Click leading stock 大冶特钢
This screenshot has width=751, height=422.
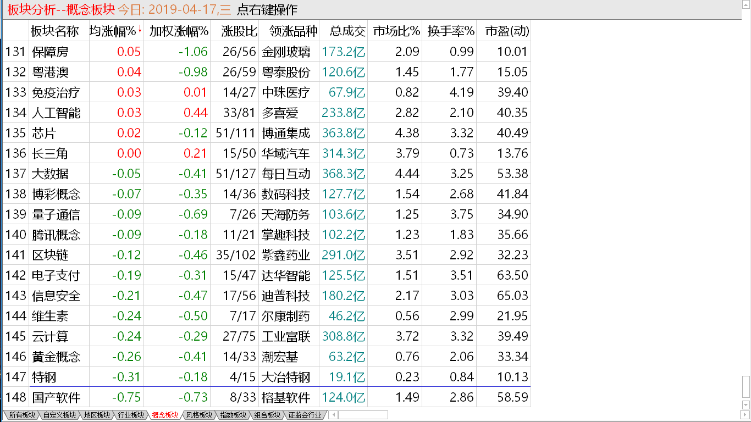point(286,377)
